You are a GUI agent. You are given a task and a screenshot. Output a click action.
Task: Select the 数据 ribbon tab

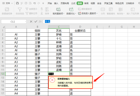pyautogui.click(x=80, y=3)
